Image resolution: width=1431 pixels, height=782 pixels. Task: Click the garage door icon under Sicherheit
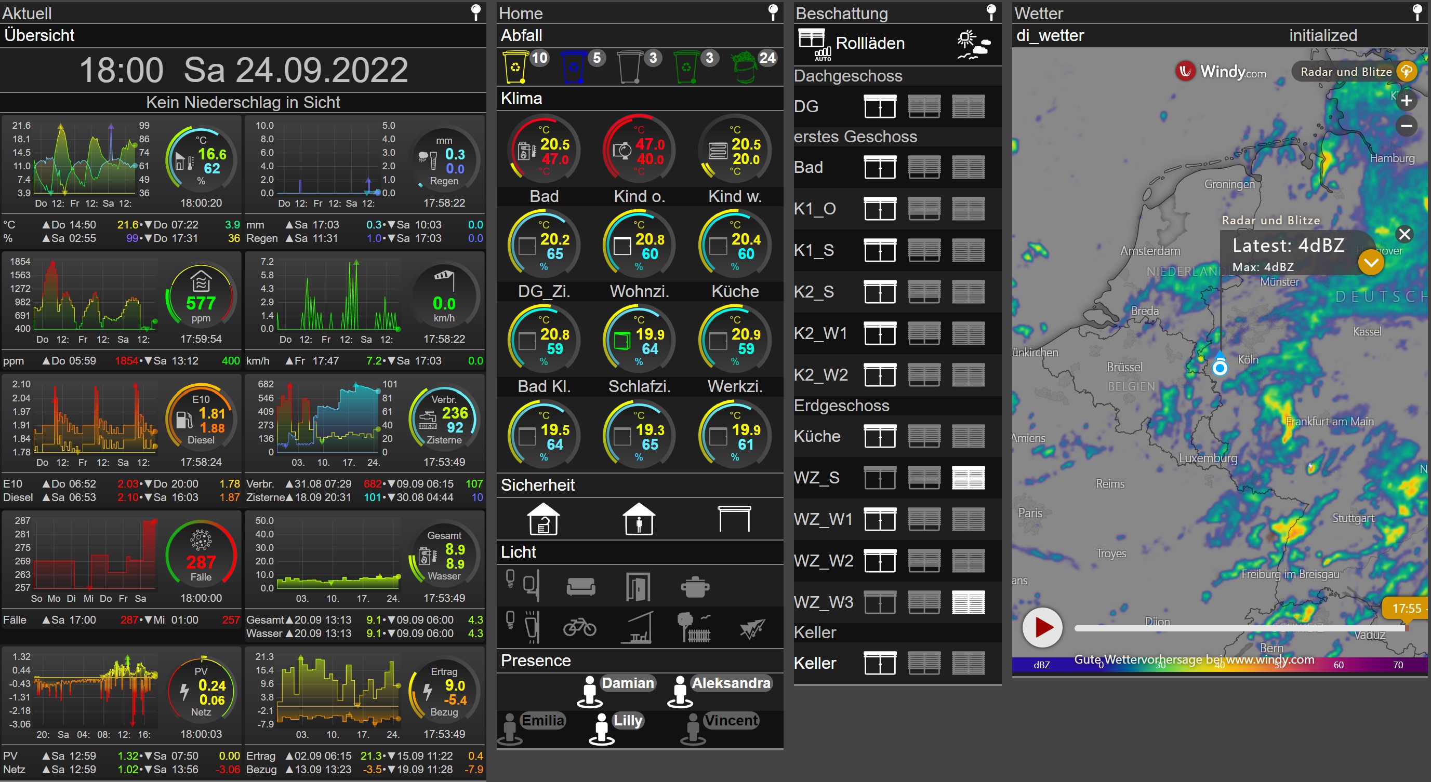click(734, 519)
